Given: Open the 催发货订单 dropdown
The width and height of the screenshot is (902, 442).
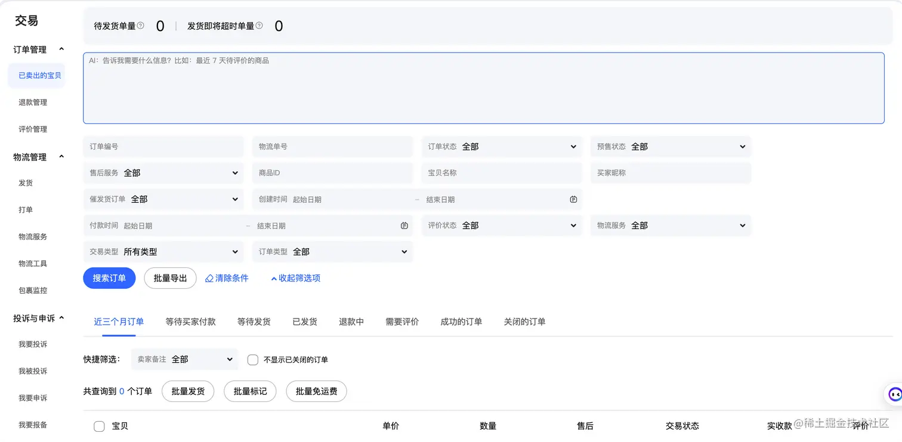Looking at the screenshot, I should click(163, 199).
